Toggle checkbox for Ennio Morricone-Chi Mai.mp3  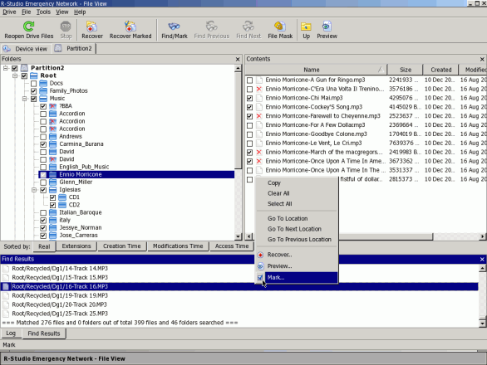click(249, 99)
